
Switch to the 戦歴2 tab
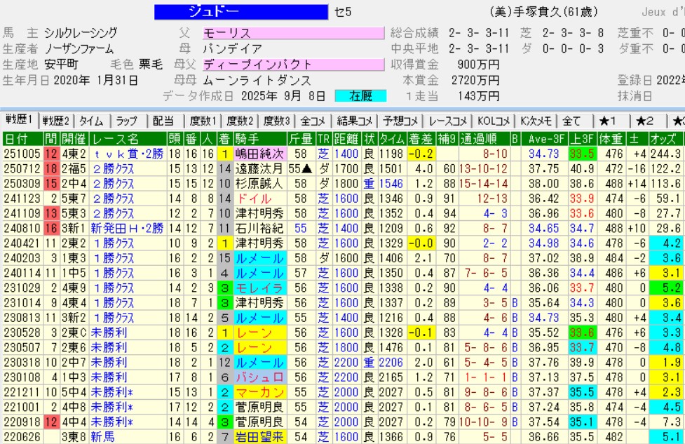tap(57, 120)
